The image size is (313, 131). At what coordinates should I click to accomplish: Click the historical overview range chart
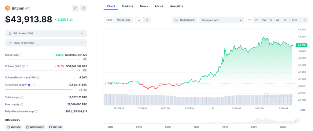(200, 120)
